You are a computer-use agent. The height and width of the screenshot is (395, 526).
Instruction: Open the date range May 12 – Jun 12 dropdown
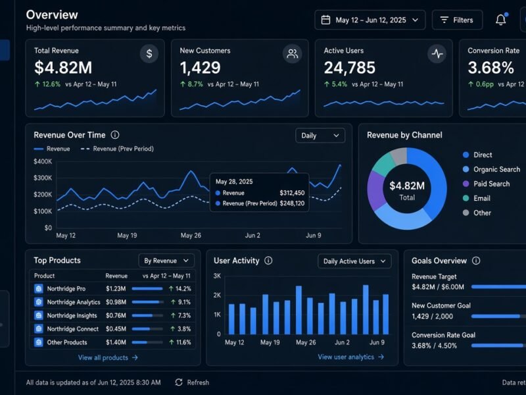click(x=370, y=20)
